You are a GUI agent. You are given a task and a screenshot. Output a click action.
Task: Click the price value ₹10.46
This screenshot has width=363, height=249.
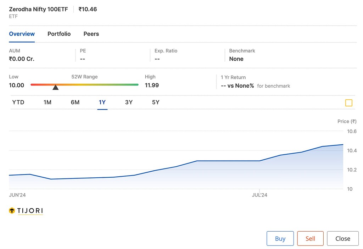pyautogui.click(x=88, y=9)
